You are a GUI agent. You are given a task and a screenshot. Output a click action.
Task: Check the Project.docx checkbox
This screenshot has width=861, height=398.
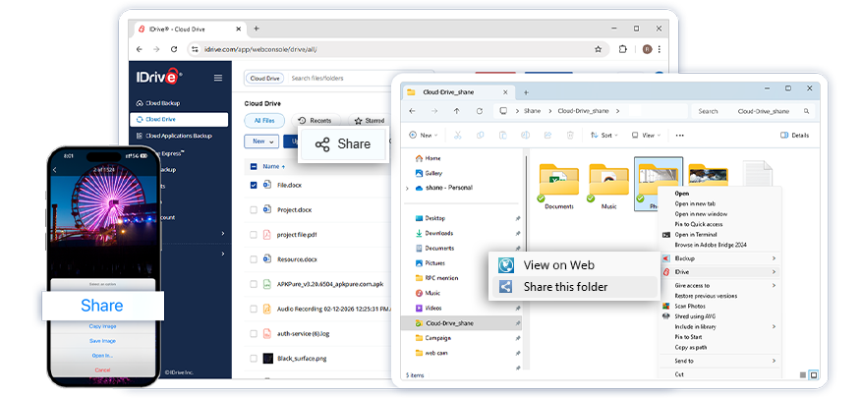click(254, 209)
